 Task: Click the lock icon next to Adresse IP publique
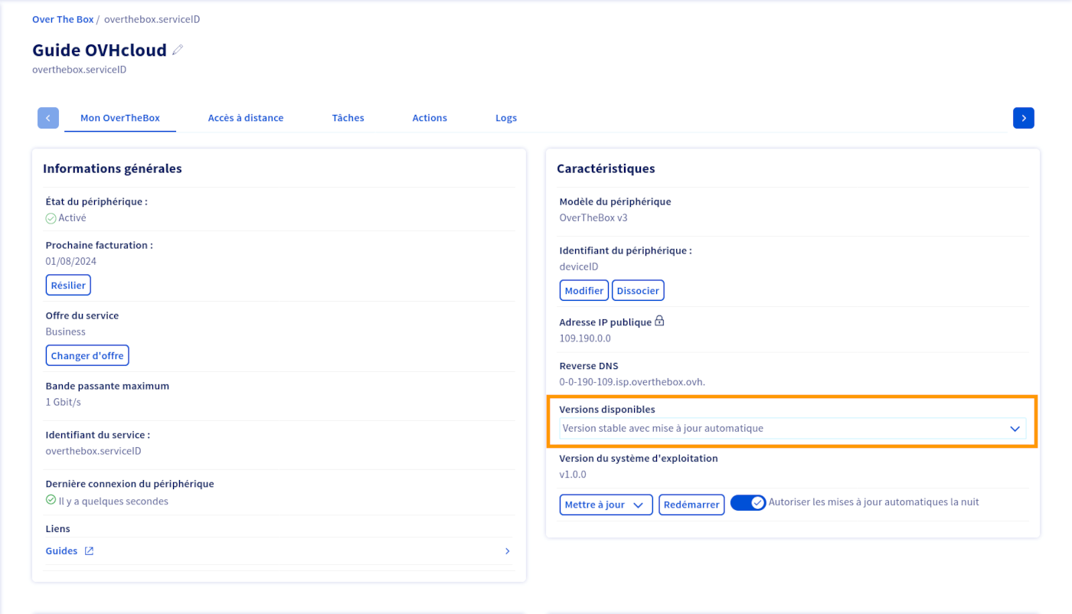659,322
